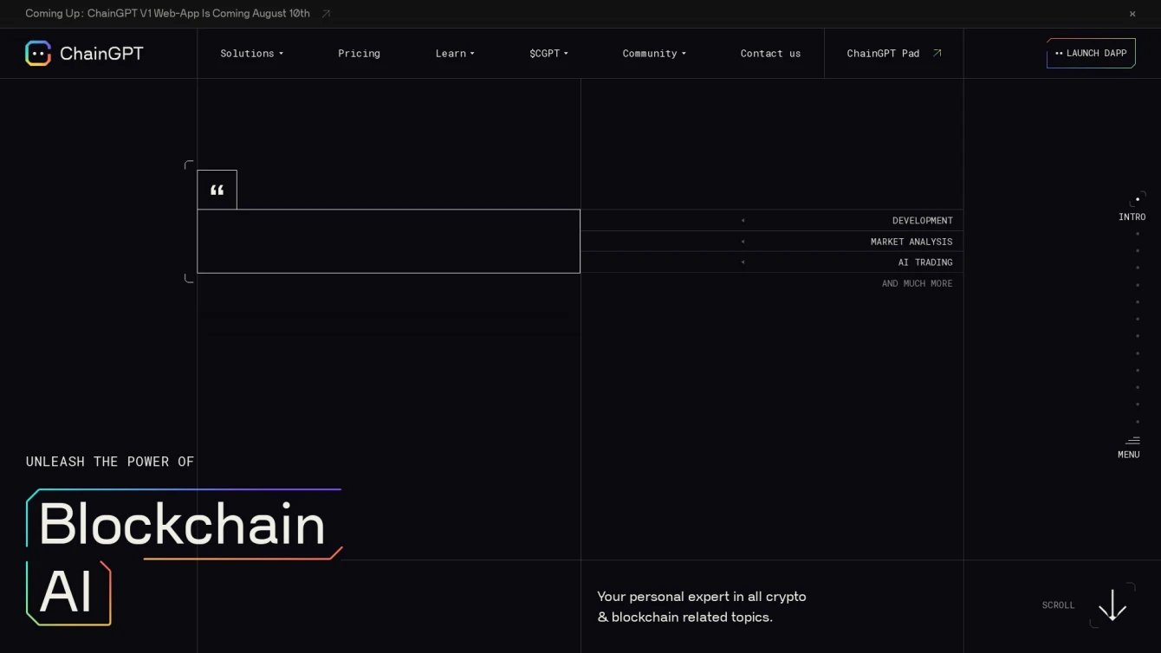Click the empty quote text box
1161x653 pixels.
388,242
